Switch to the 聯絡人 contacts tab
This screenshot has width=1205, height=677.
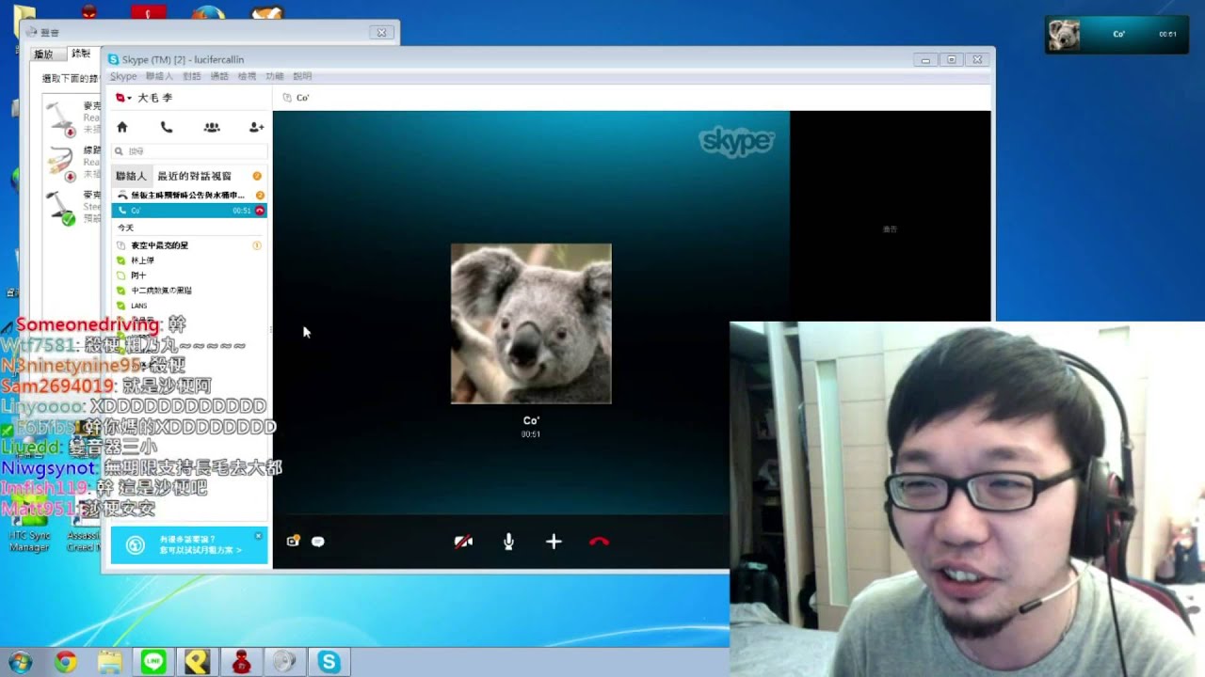(131, 176)
